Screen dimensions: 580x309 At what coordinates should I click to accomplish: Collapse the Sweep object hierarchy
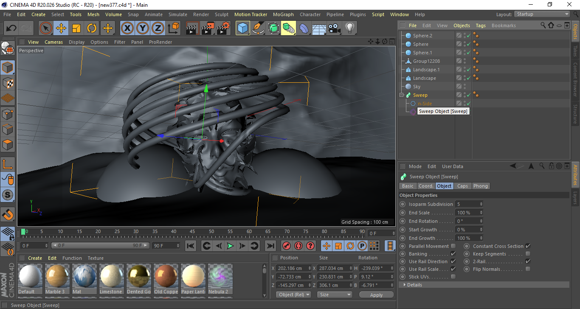pos(402,95)
